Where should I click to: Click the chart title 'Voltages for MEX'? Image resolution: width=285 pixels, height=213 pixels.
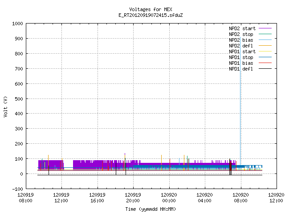click(151, 9)
